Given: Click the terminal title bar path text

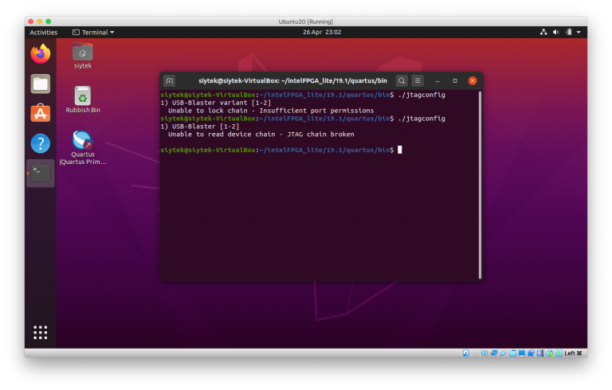Looking at the screenshot, I should 292,80.
